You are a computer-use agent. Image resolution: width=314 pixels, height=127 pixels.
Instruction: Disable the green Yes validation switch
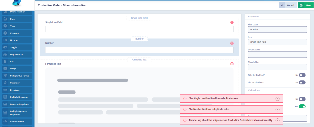pos(302,107)
